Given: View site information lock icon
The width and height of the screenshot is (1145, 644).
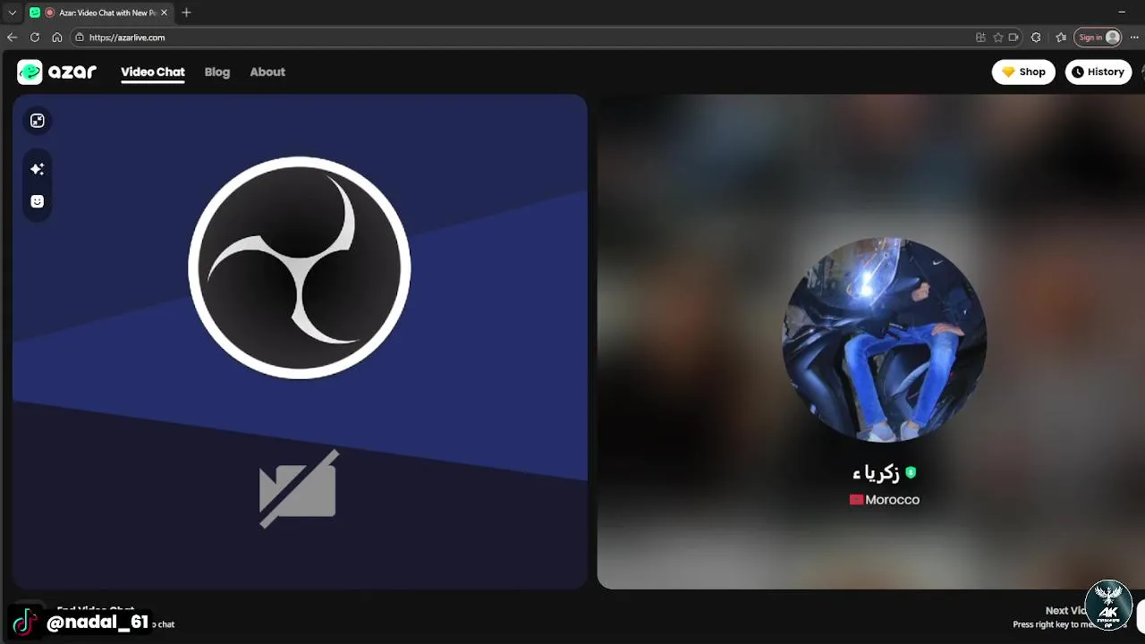Looking at the screenshot, I should coord(80,38).
